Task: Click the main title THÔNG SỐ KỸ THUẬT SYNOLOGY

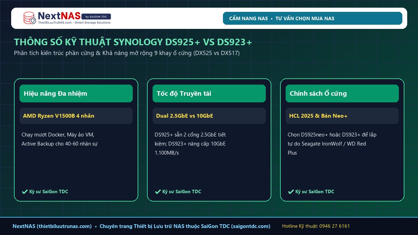Action: click(x=133, y=42)
